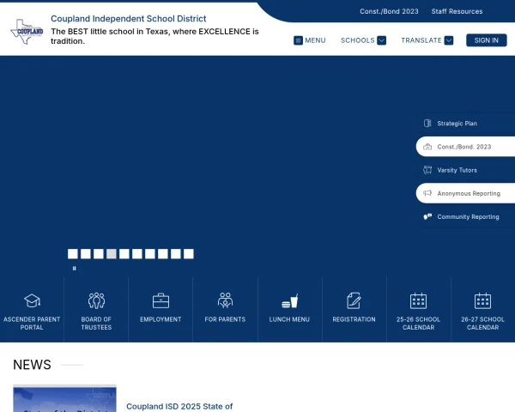Viewport: 515px width, 412px height.
Task: Open the Registration pencil-and-paper icon
Action: (354, 300)
